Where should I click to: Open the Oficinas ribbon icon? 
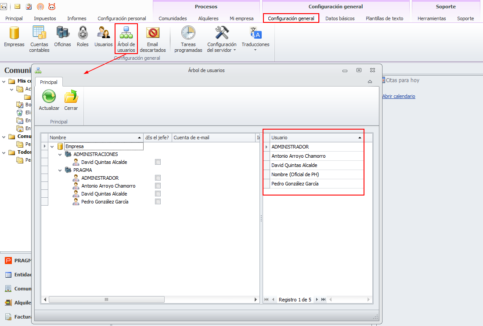pyautogui.click(x=62, y=36)
